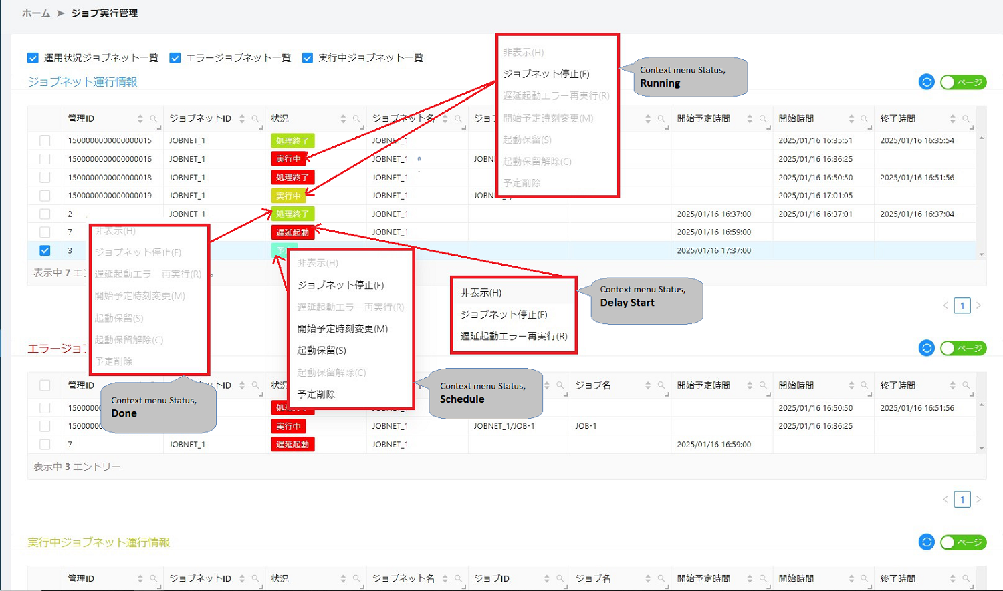Uncheck the selected row for 管理ID 3

click(x=45, y=250)
